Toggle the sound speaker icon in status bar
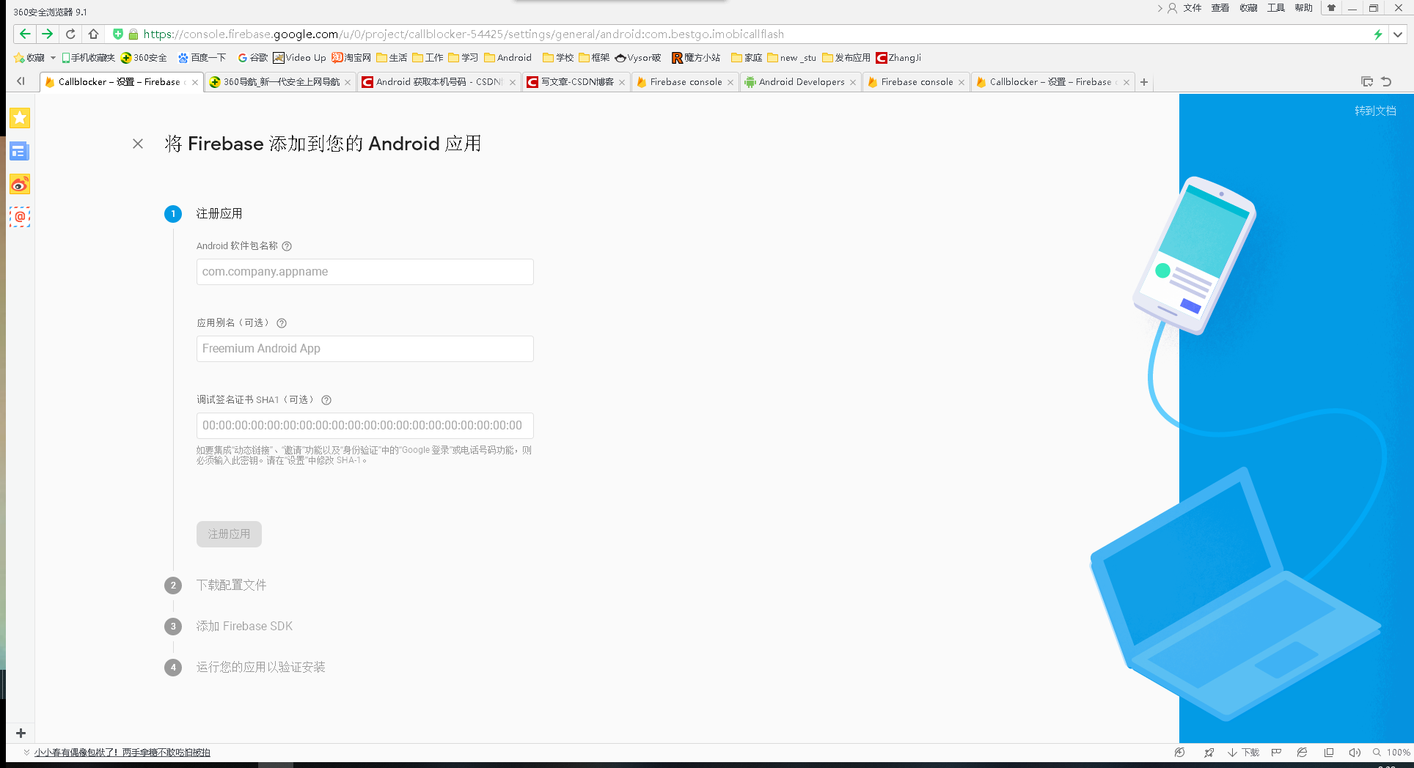Image resolution: width=1414 pixels, height=768 pixels. click(x=1355, y=753)
